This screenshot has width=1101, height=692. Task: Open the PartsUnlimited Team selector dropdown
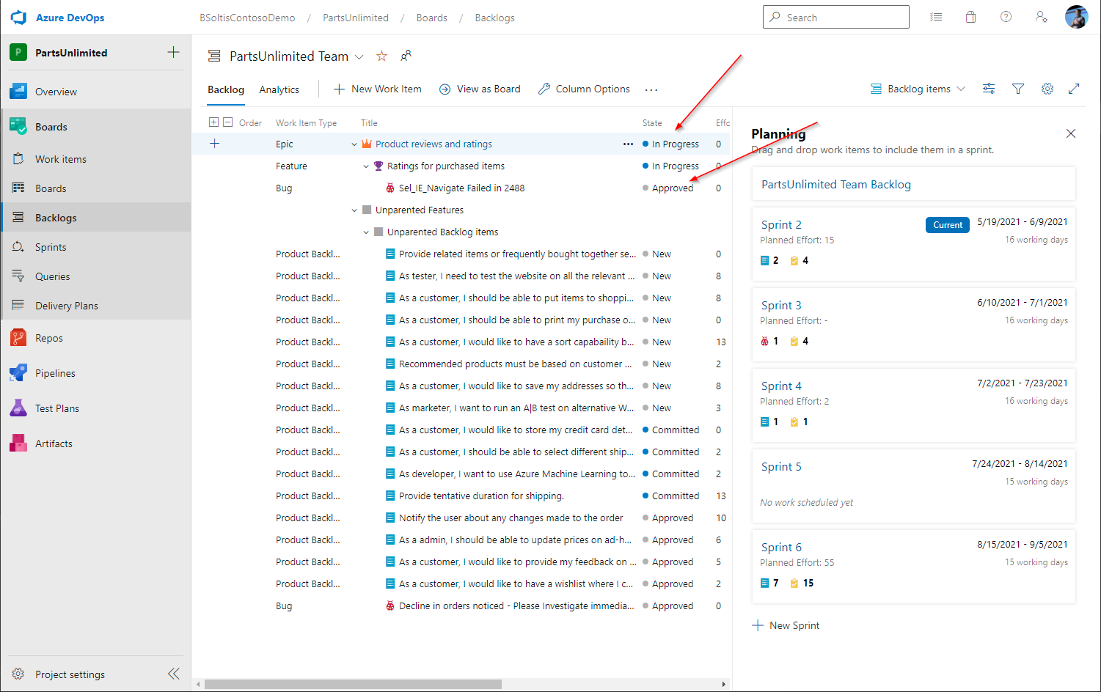359,57
